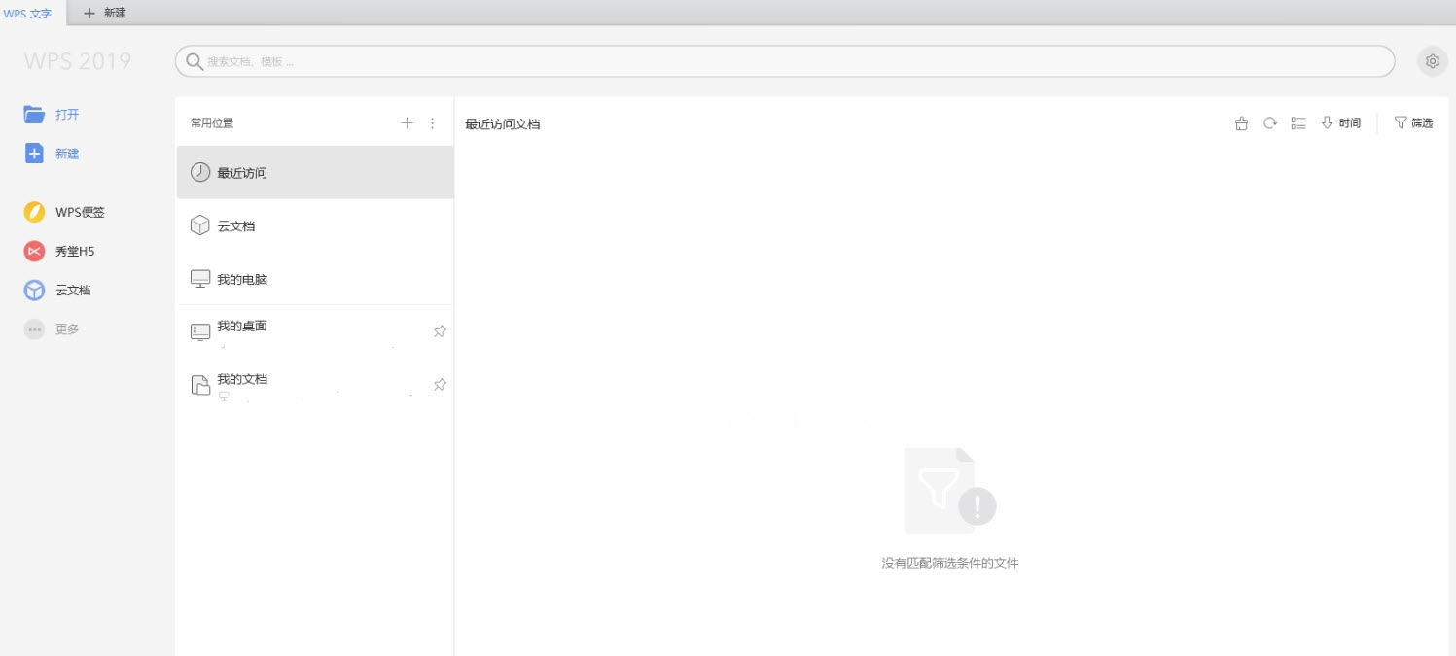Clear recent records with broom icon
1456x656 pixels.
[x=1241, y=123]
